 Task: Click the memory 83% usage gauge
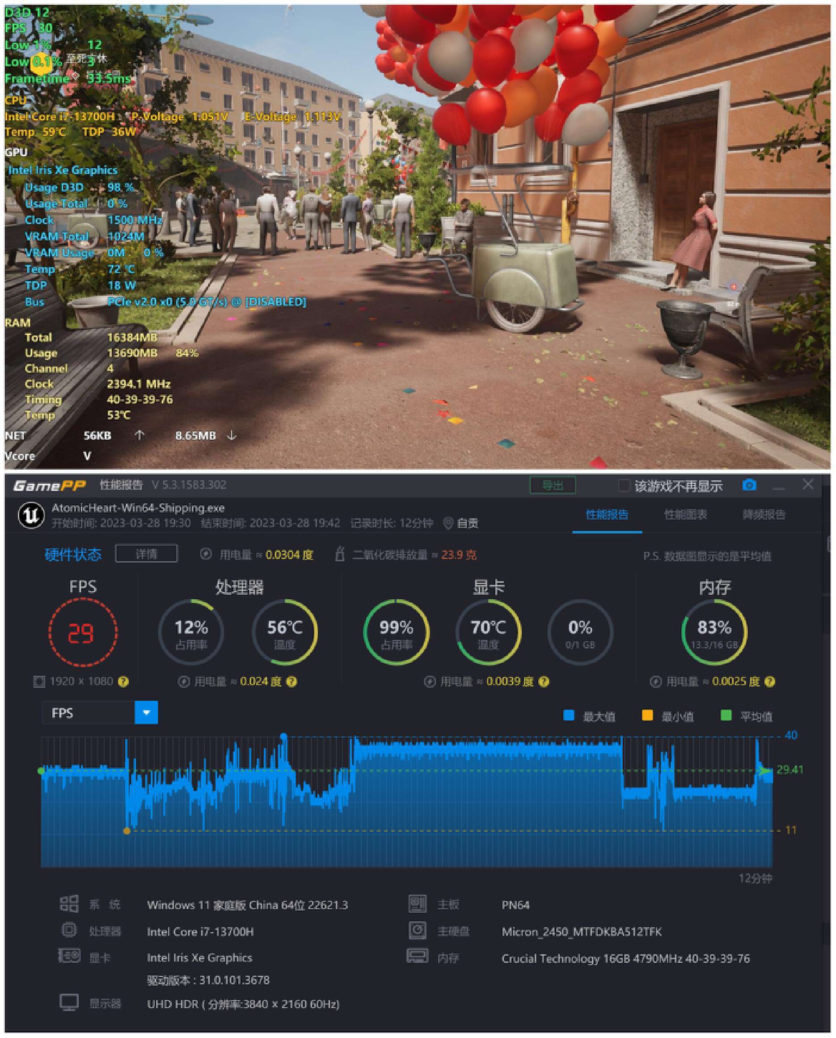click(715, 632)
